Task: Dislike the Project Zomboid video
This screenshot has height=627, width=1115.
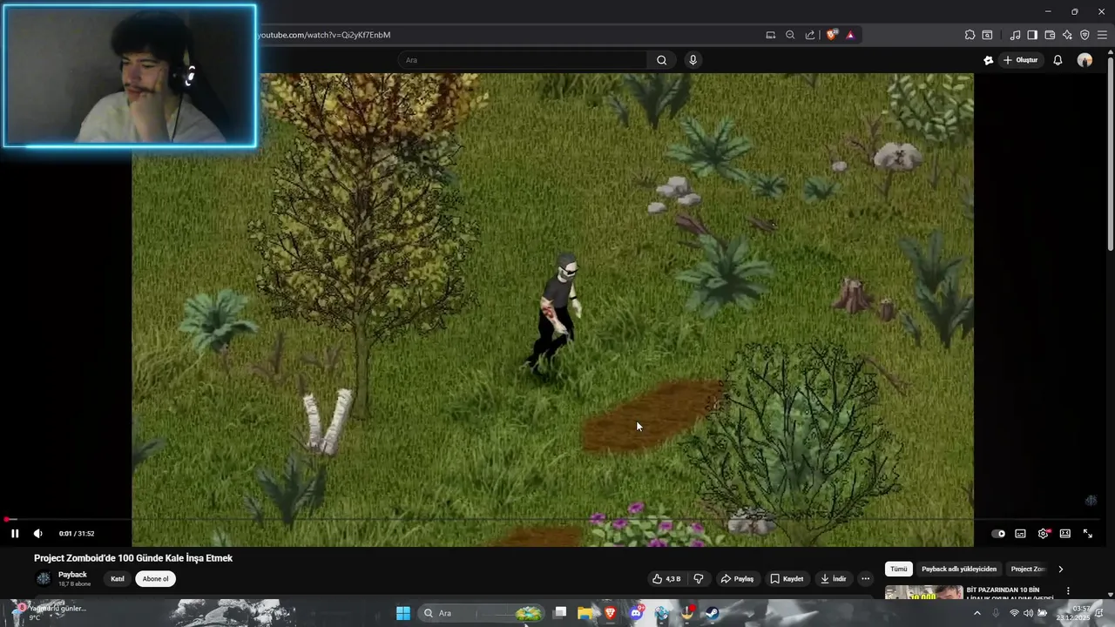Action: pos(699,579)
